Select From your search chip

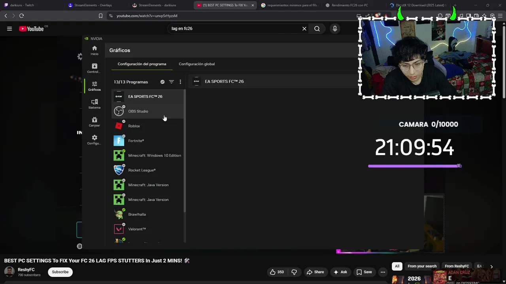pyautogui.click(x=422, y=266)
